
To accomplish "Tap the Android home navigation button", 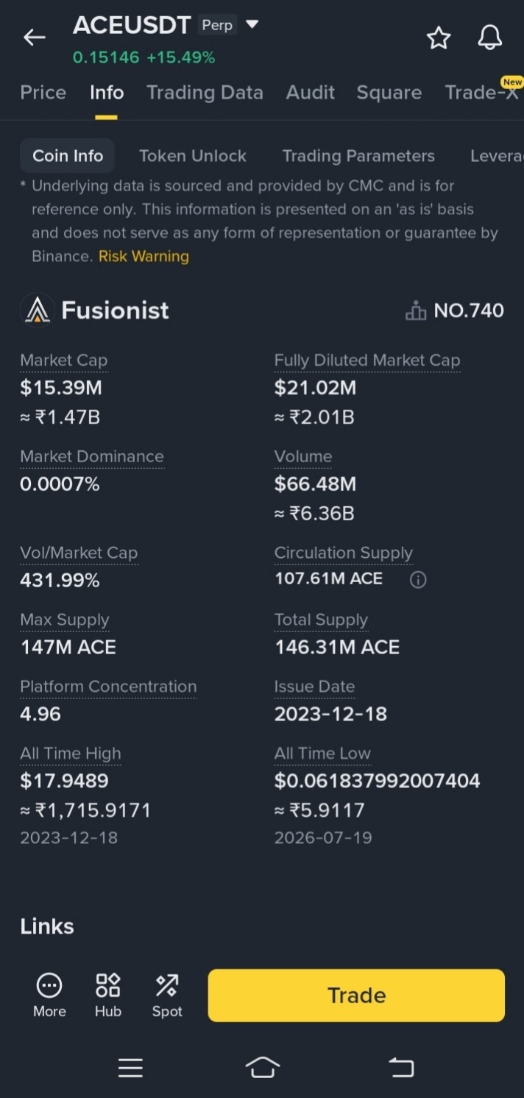I will (263, 1067).
